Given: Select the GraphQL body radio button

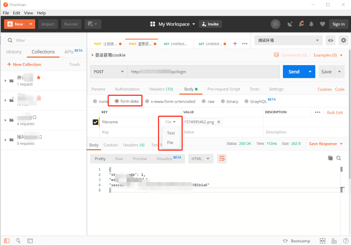Looking at the screenshot, I should [x=247, y=101].
